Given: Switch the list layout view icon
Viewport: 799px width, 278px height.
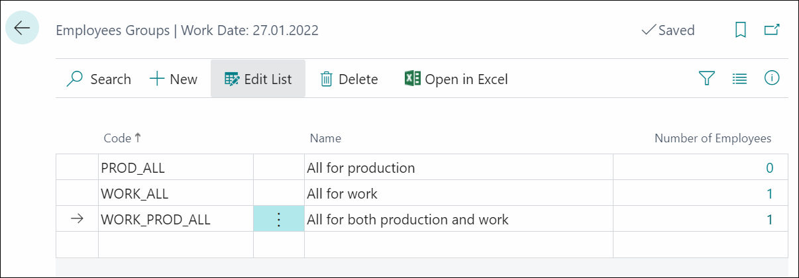Looking at the screenshot, I should [x=739, y=79].
